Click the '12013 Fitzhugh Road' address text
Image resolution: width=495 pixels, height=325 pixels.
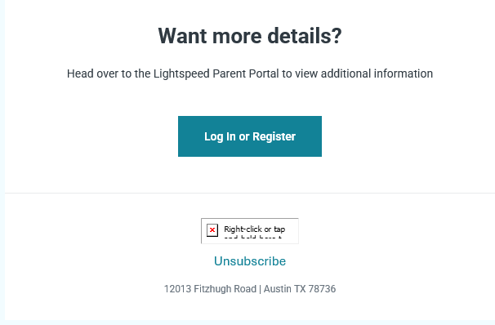click(x=210, y=289)
